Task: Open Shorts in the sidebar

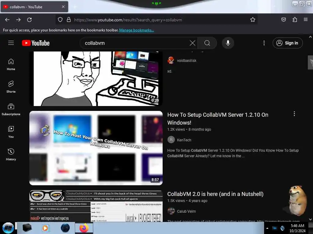Action: [11, 87]
